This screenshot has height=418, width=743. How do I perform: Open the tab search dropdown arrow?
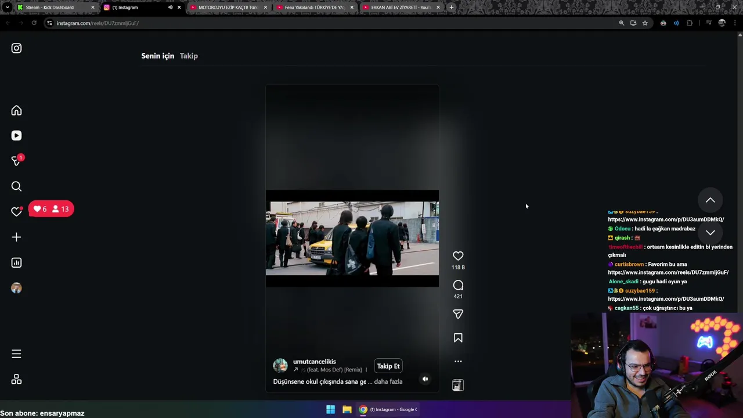tap(7, 8)
